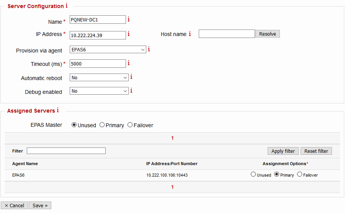The image size is (345, 213).
Task: Set EPAS6 agent assignment to Unused
Action: (253, 174)
